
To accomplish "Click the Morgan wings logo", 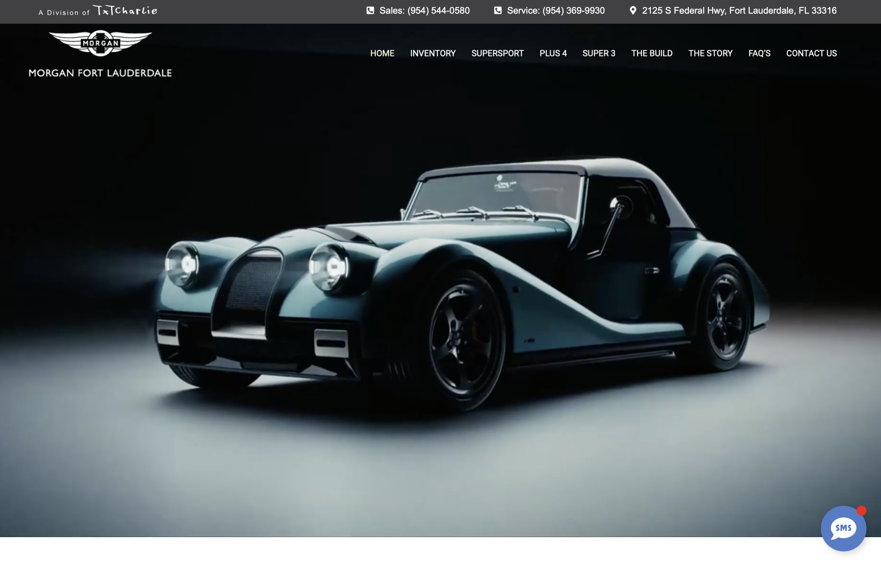I will pyautogui.click(x=100, y=43).
